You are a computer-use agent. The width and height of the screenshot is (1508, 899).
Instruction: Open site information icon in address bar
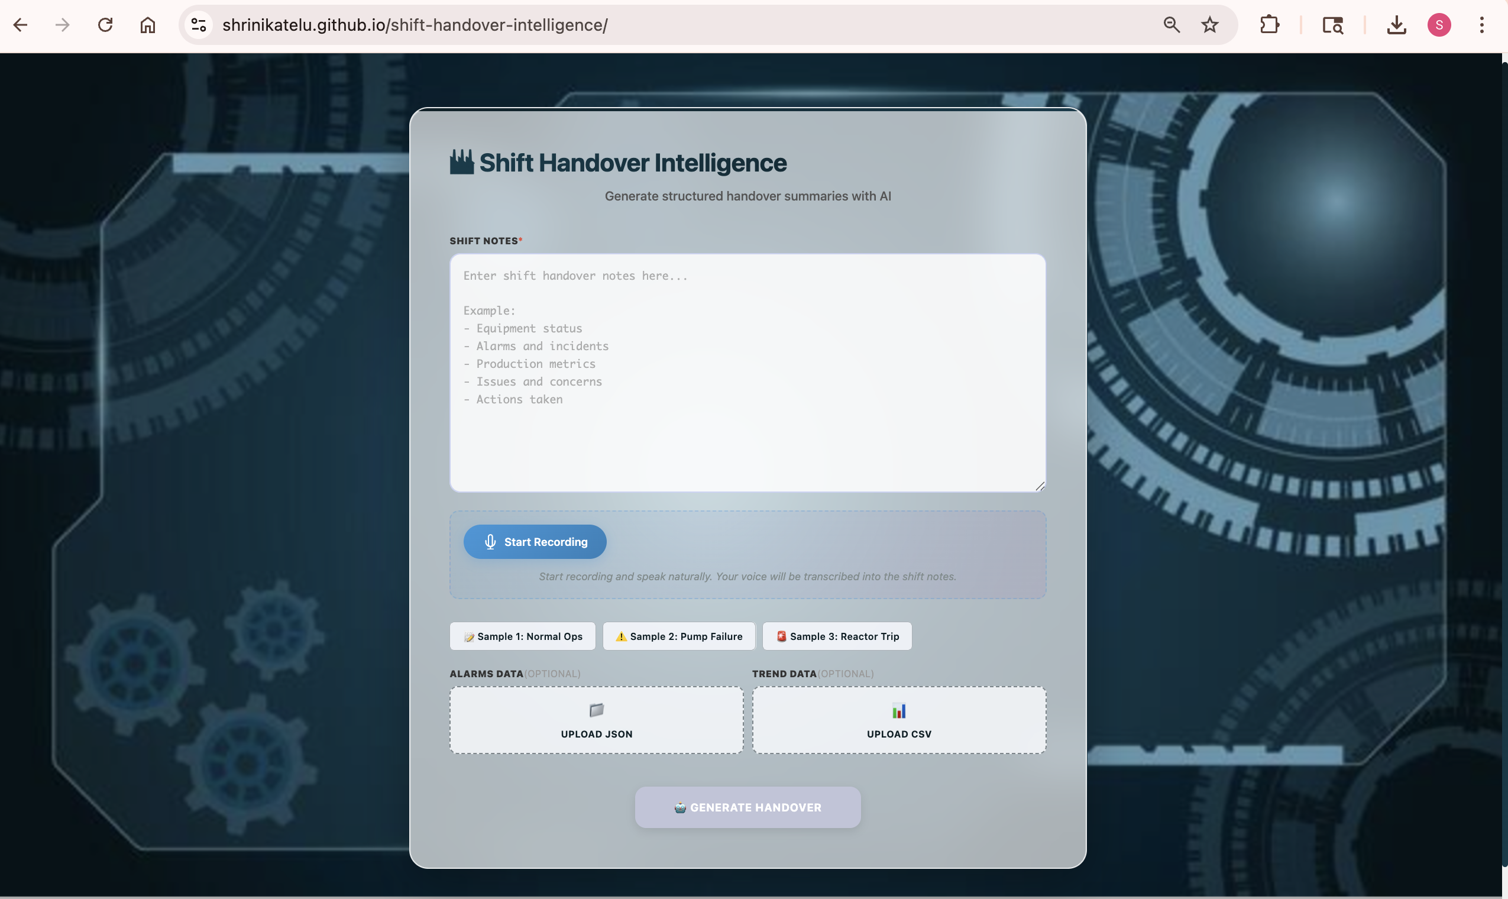(x=199, y=25)
